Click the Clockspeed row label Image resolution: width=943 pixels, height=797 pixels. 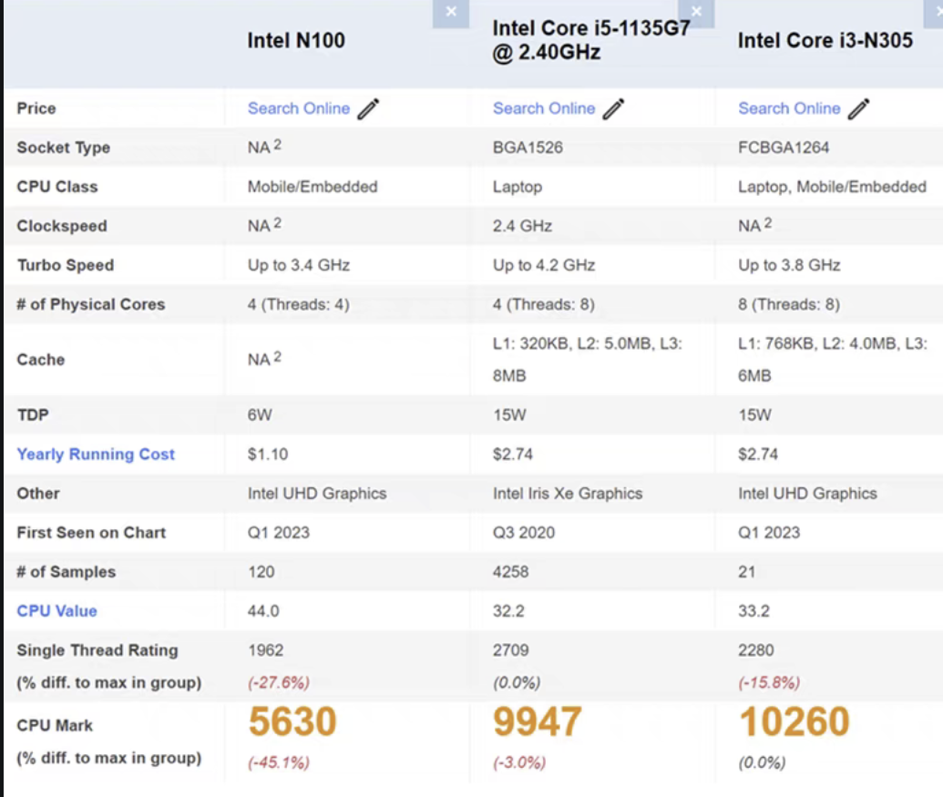pyautogui.click(x=62, y=226)
